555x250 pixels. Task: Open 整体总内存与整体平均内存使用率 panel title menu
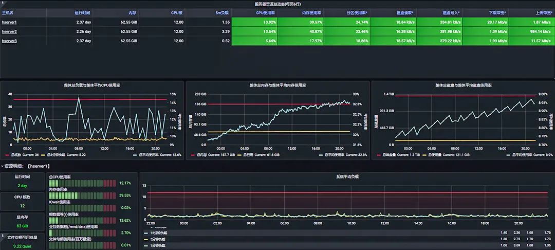[277, 85]
